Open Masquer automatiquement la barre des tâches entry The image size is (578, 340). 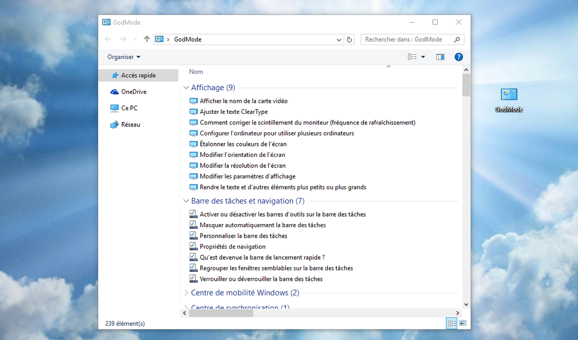tap(263, 225)
